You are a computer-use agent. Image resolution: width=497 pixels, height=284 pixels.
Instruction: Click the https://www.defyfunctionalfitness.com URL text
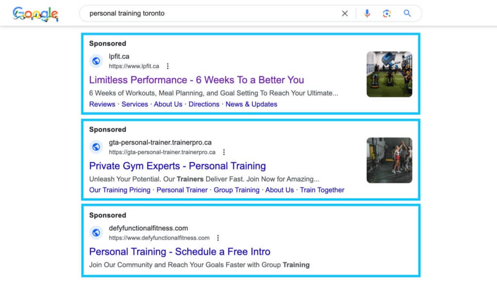tap(159, 238)
